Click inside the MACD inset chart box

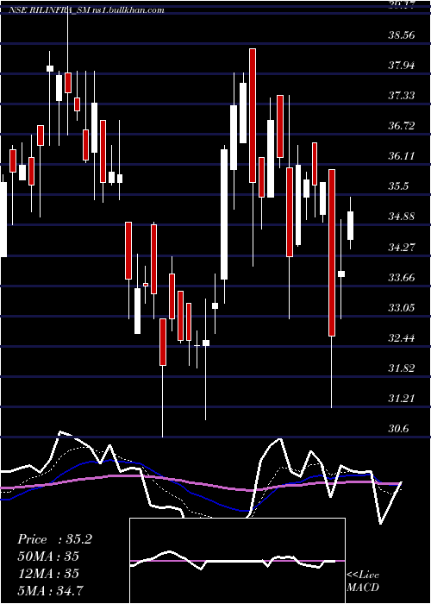pos(237,561)
